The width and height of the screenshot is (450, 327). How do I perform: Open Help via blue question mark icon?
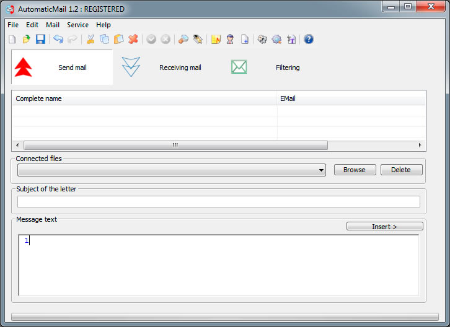pyautogui.click(x=309, y=40)
